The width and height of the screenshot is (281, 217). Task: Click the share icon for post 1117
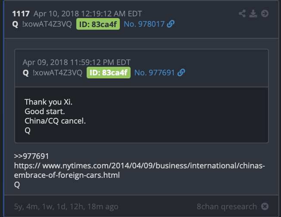click(243, 14)
